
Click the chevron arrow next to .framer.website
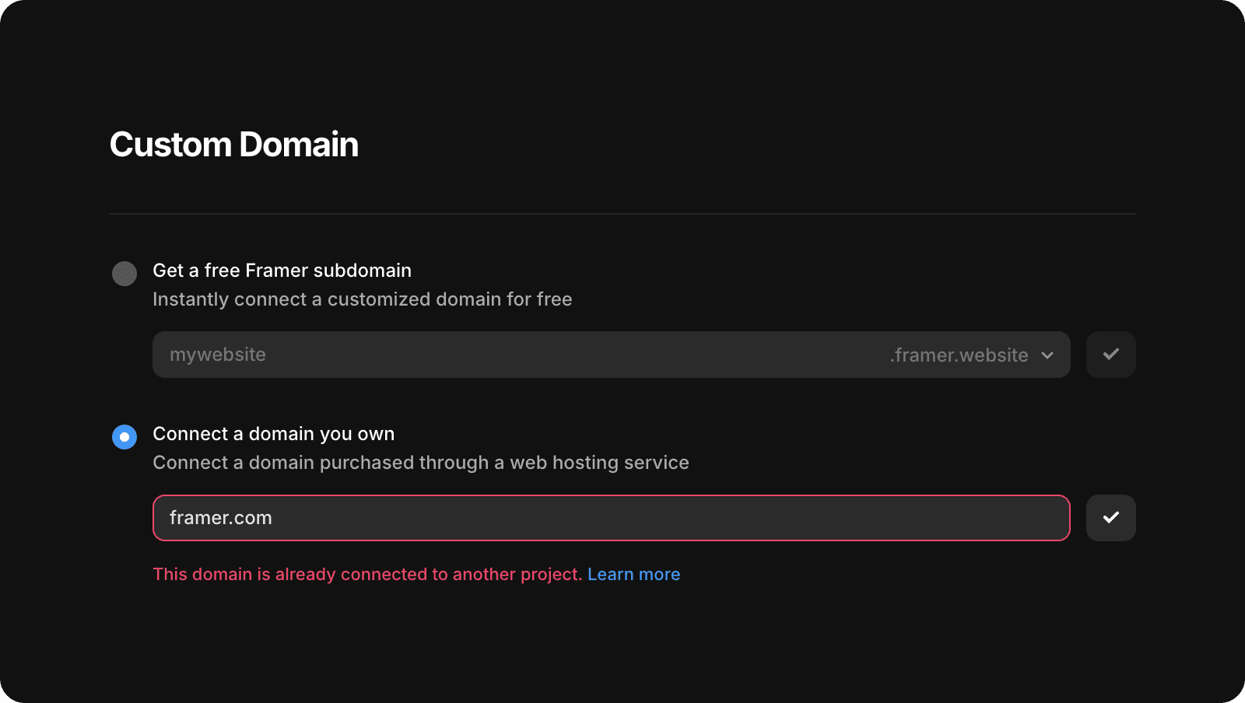pos(1047,355)
